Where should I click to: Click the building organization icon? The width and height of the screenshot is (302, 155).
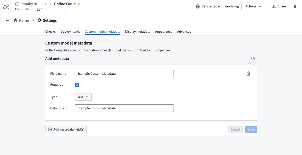click(38, 9)
